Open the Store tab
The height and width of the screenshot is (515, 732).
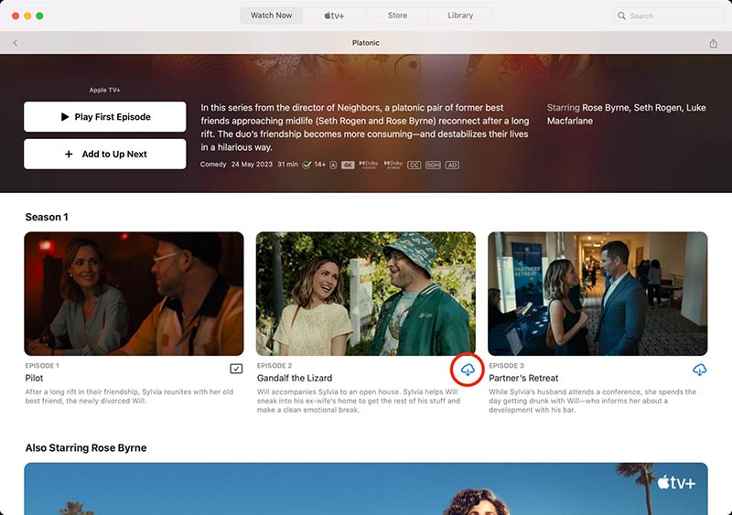(397, 16)
